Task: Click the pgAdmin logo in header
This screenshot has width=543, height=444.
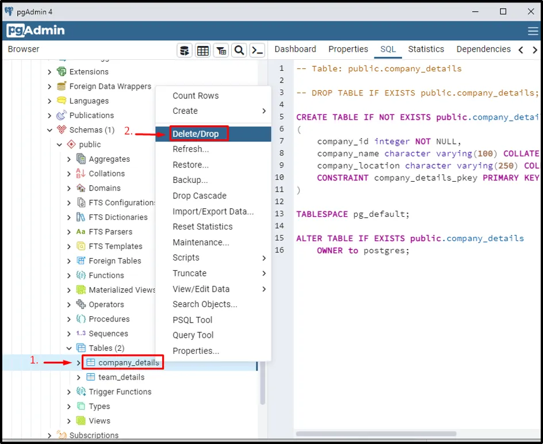Action: click(36, 31)
